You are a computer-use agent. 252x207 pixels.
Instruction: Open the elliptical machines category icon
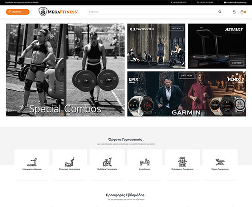70,162
